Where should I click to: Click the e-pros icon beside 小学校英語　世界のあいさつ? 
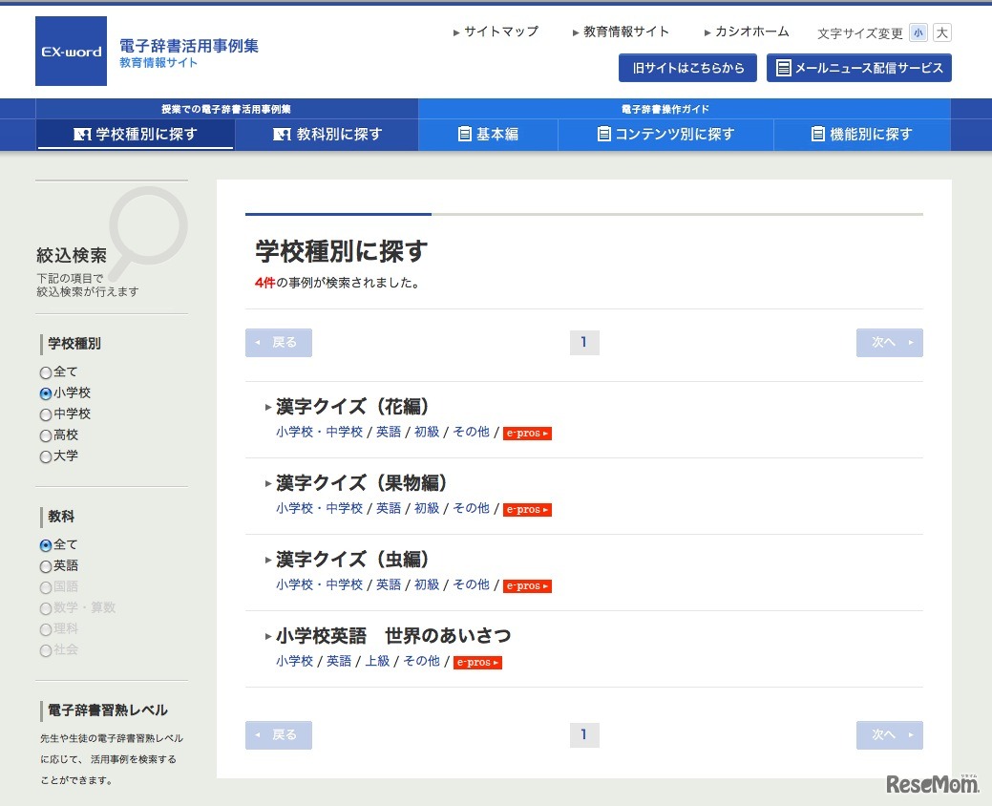477,660
